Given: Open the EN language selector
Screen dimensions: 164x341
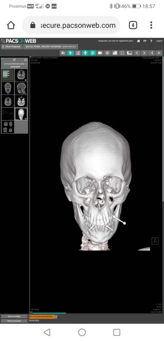Looking at the screenshot, I should coord(145,41).
